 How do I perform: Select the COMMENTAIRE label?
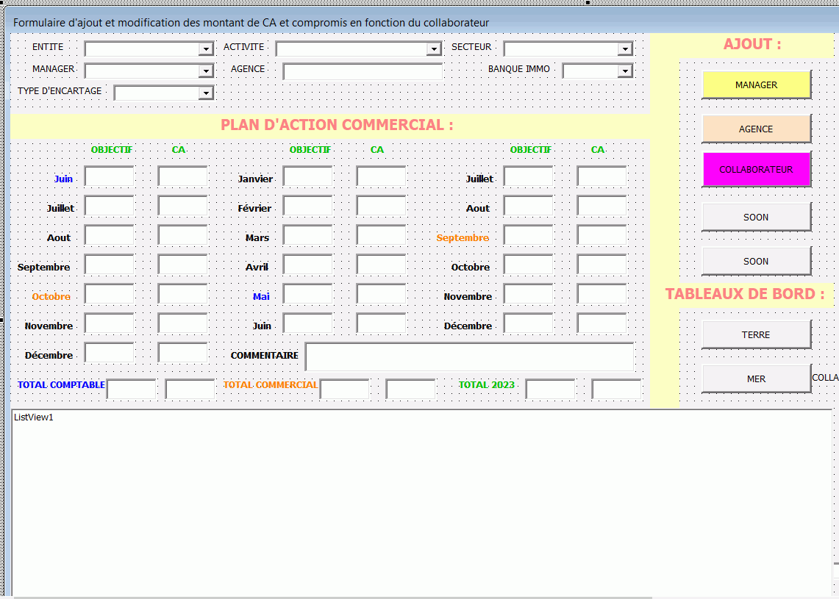(x=264, y=355)
